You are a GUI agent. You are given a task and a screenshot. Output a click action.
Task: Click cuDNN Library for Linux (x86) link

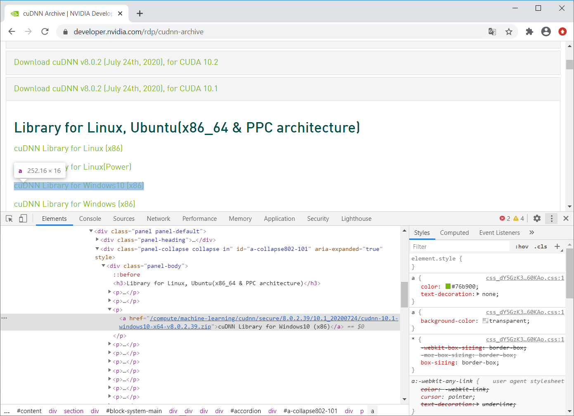[68, 148]
